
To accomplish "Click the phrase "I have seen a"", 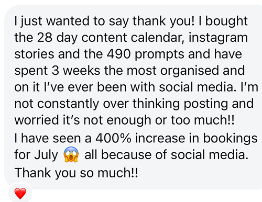I will click(53, 138).
